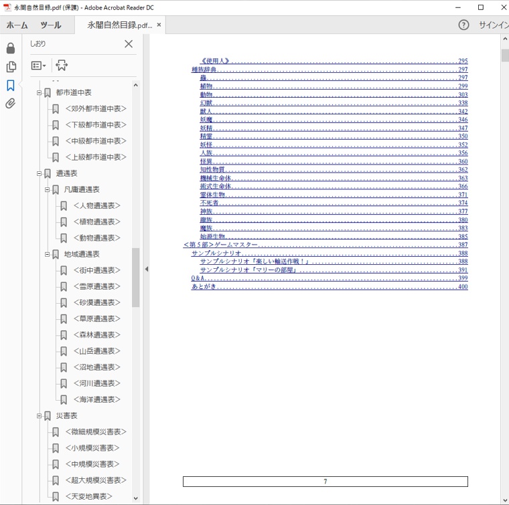Open the attachments paperclip panel
The height and width of the screenshot is (505, 509).
[x=11, y=104]
